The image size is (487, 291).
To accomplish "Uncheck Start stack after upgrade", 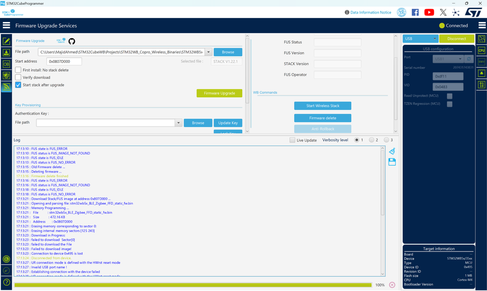I will click(18, 85).
